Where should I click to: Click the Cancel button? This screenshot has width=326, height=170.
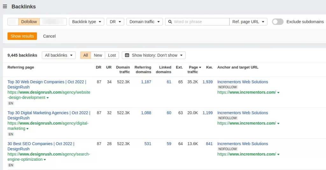point(49,36)
